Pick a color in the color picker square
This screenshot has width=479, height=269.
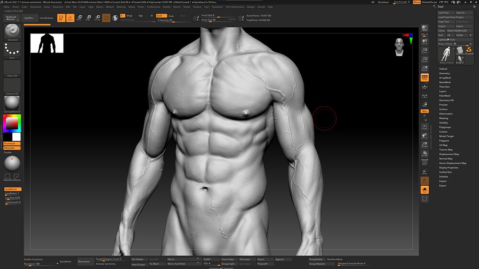coord(12,123)
